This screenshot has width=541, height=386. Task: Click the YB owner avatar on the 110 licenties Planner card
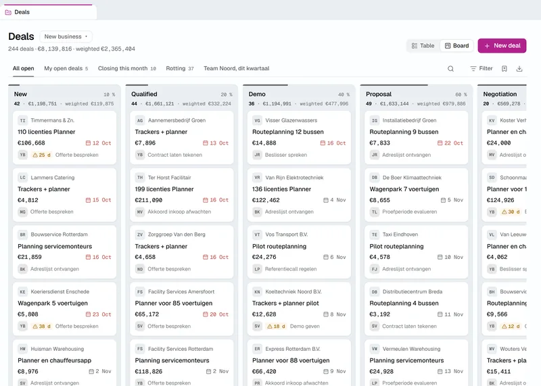click(x=23, y=155)
